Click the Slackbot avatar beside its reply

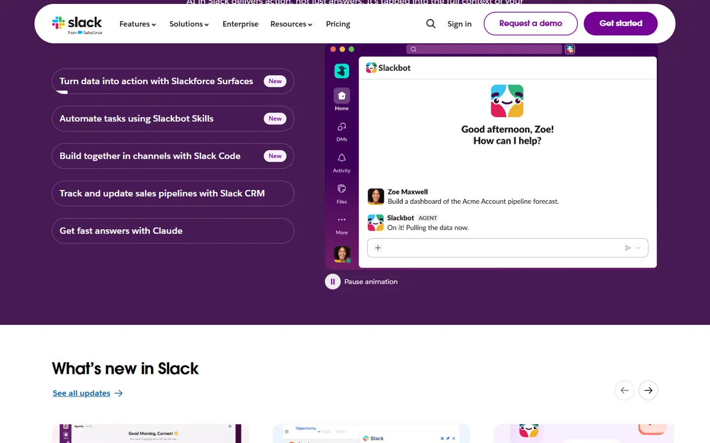[x=376, y=223]
